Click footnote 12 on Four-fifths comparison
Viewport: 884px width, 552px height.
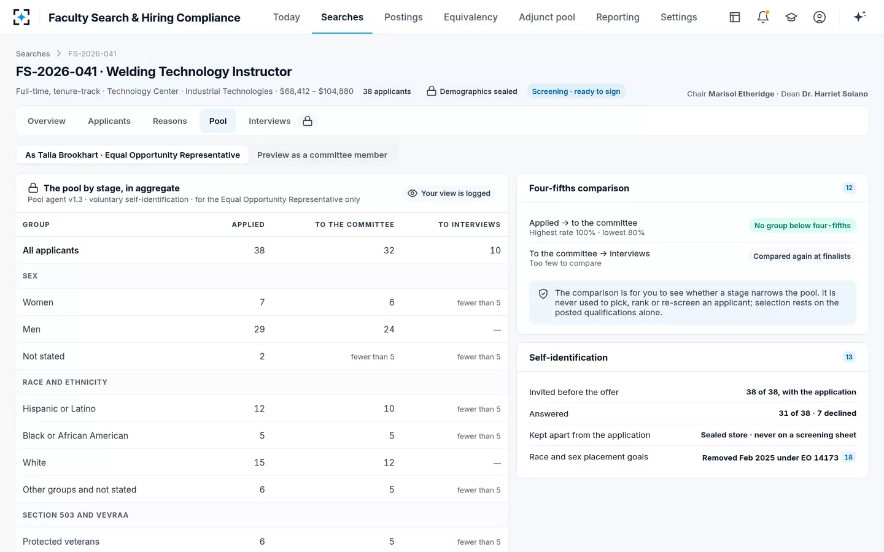tap(849, 188)
